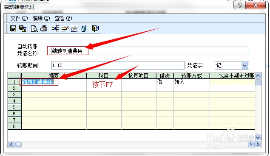The image size is (270, 156).
Task: Close the 自动转账凭证 dialog
Action: tap(256, 5)
